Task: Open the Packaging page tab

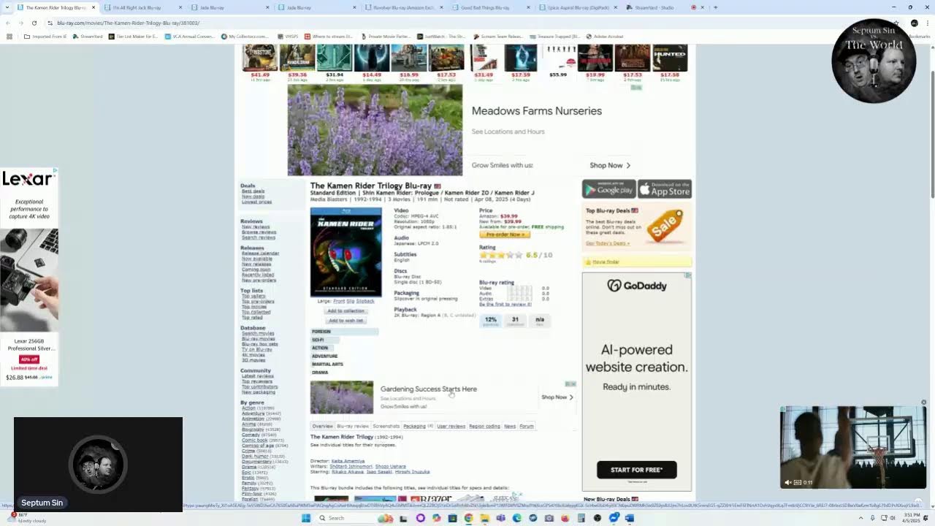Action: click(x=417, y=426)
